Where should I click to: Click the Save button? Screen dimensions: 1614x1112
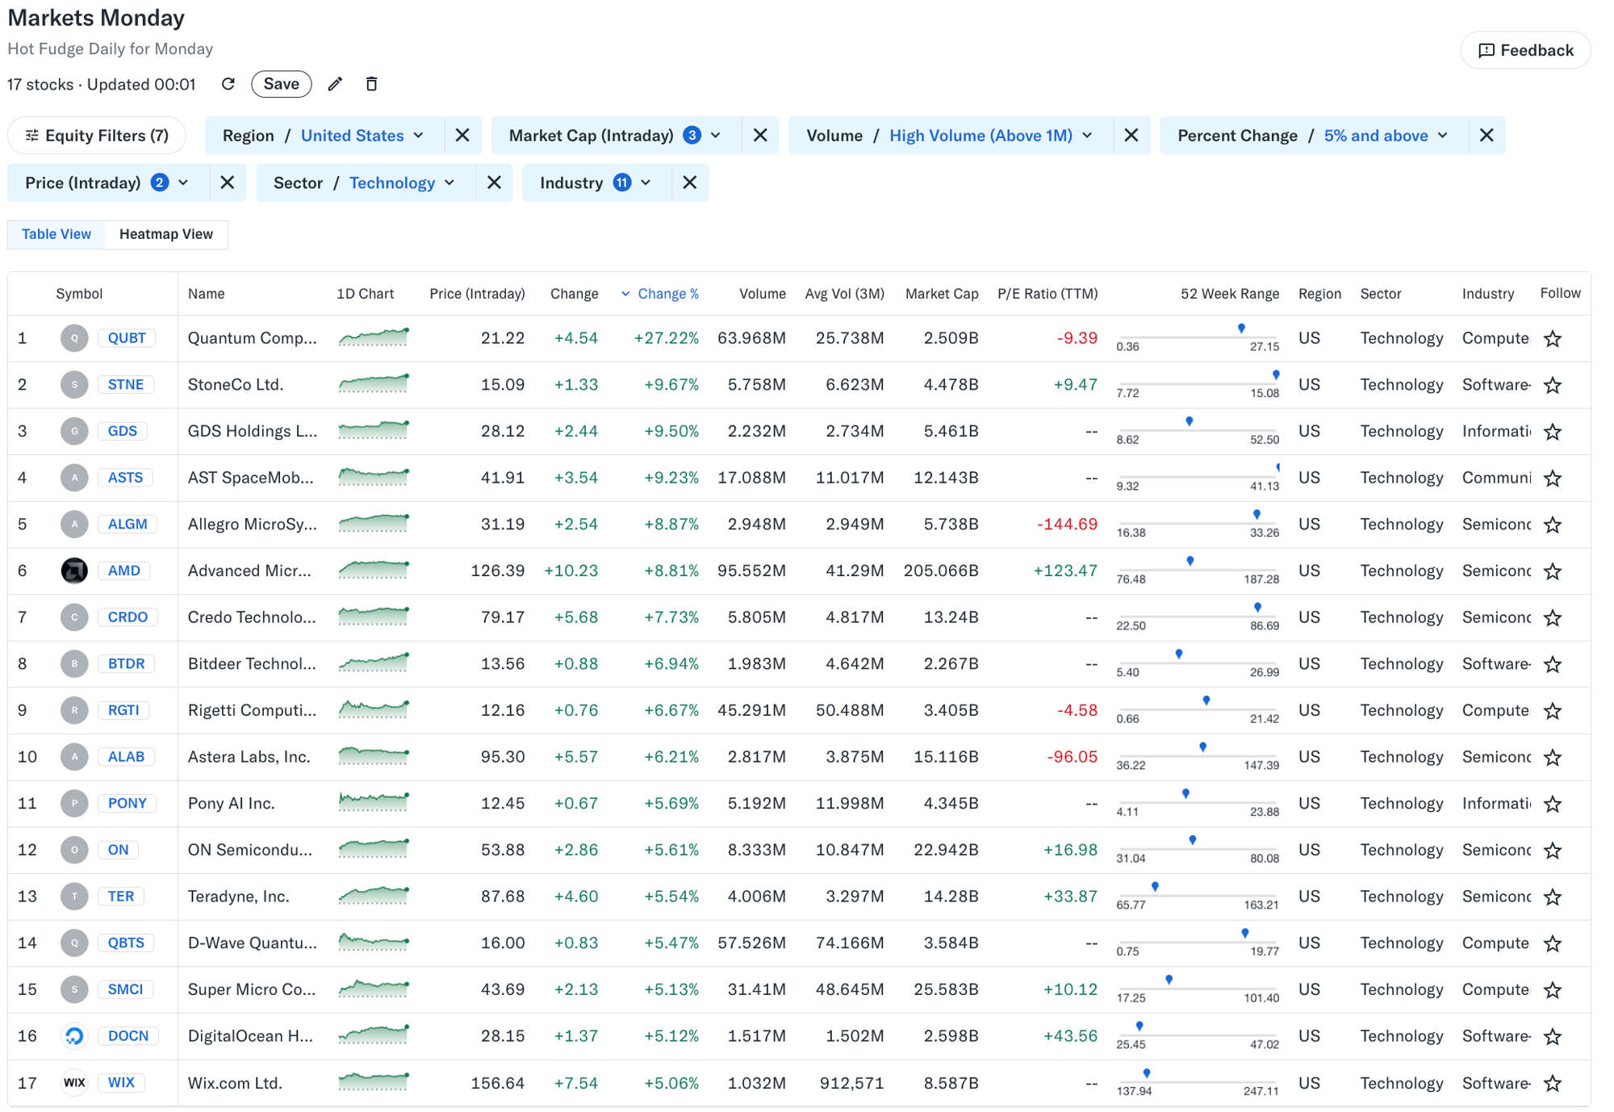point(281,84)
